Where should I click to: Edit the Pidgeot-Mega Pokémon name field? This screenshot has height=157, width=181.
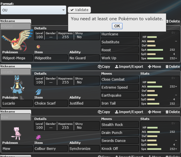(x=17, y=58)
